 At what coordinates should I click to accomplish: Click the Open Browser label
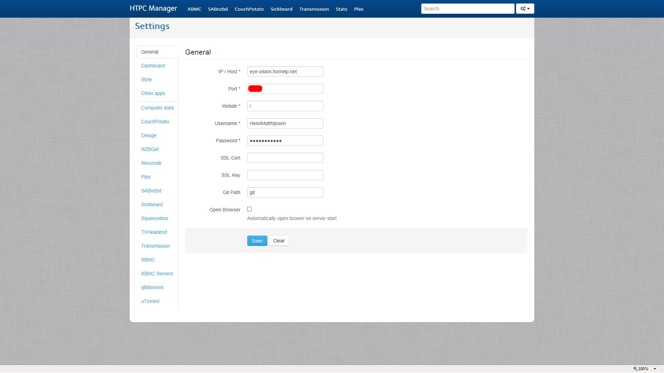pos(225,210)
